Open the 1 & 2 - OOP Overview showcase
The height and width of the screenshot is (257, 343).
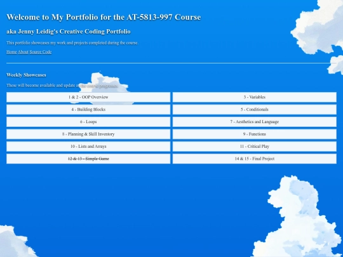(x=88, y=97)
